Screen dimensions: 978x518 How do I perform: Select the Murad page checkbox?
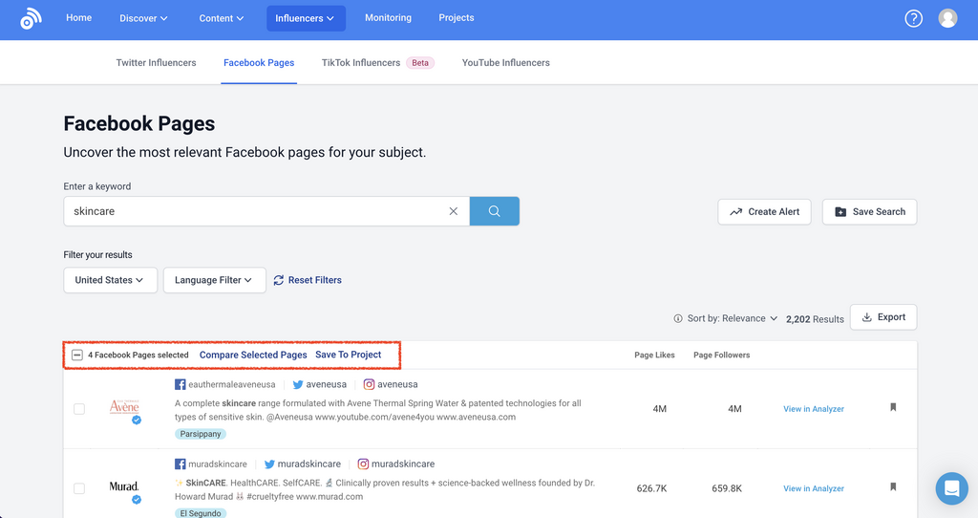(x=79, y=488)
